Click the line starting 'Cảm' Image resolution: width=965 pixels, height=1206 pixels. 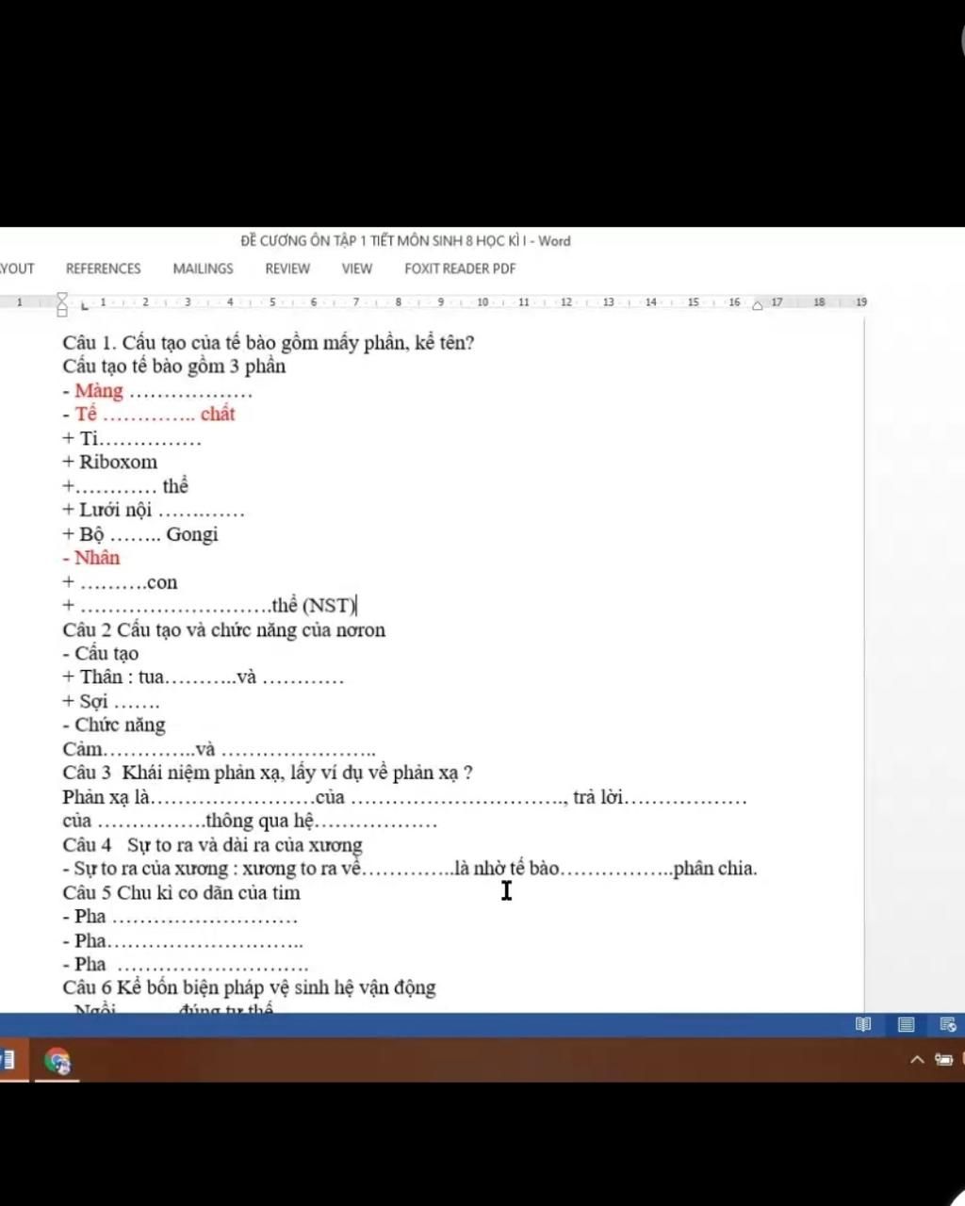point(219,750)
